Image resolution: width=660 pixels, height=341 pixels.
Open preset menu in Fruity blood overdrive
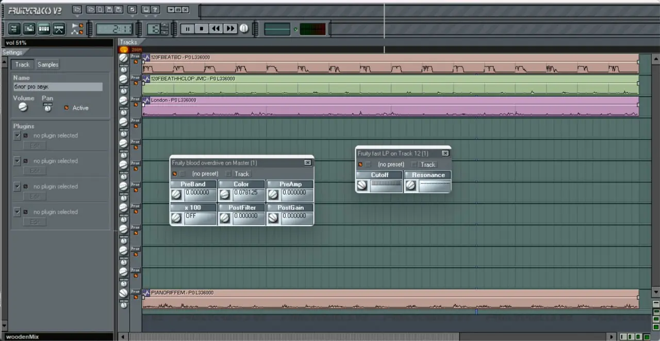205,174
